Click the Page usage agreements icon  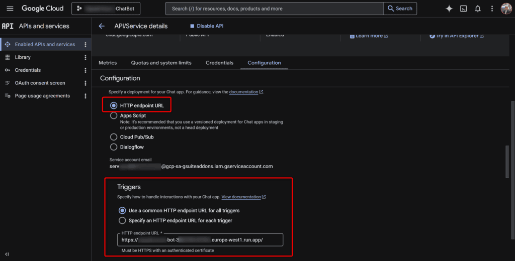click(x=8, y=96)
